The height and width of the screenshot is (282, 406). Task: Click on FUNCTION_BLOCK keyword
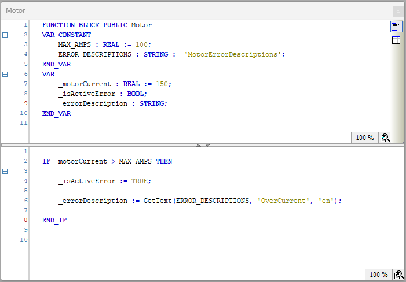tap(71, 25)
